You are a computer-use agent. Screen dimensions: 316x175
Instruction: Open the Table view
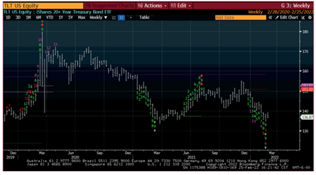(x=144, y=17)
